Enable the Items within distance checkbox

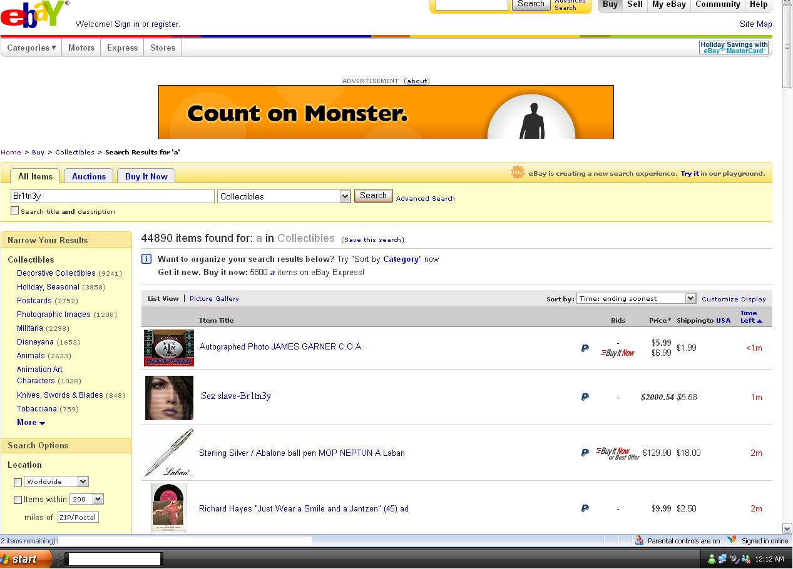click(18, 500)
